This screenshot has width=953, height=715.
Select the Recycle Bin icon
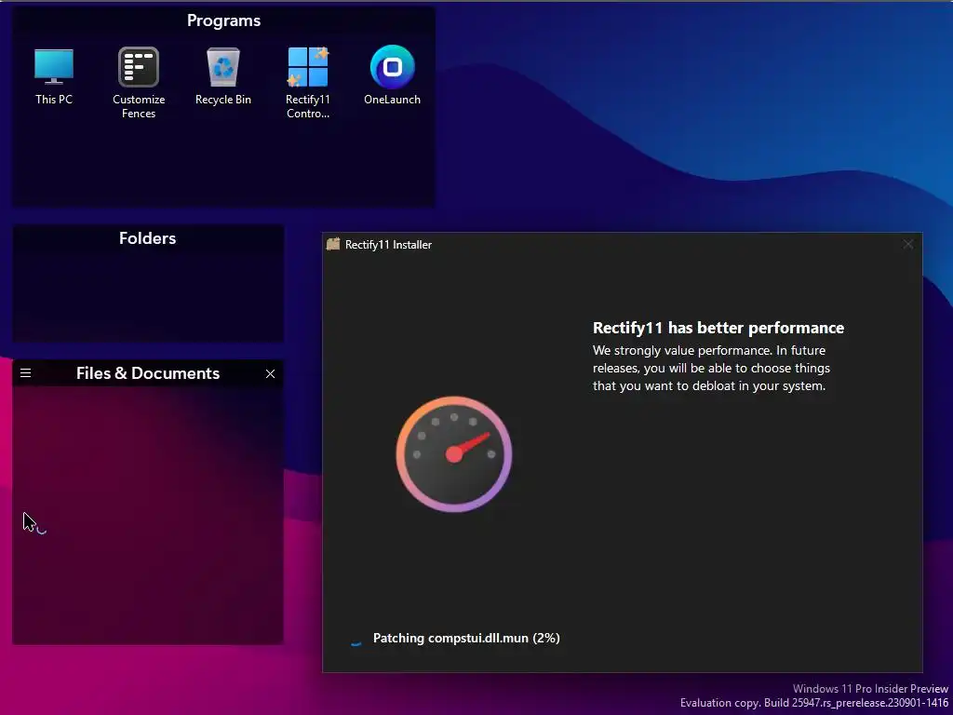point(223,75)
